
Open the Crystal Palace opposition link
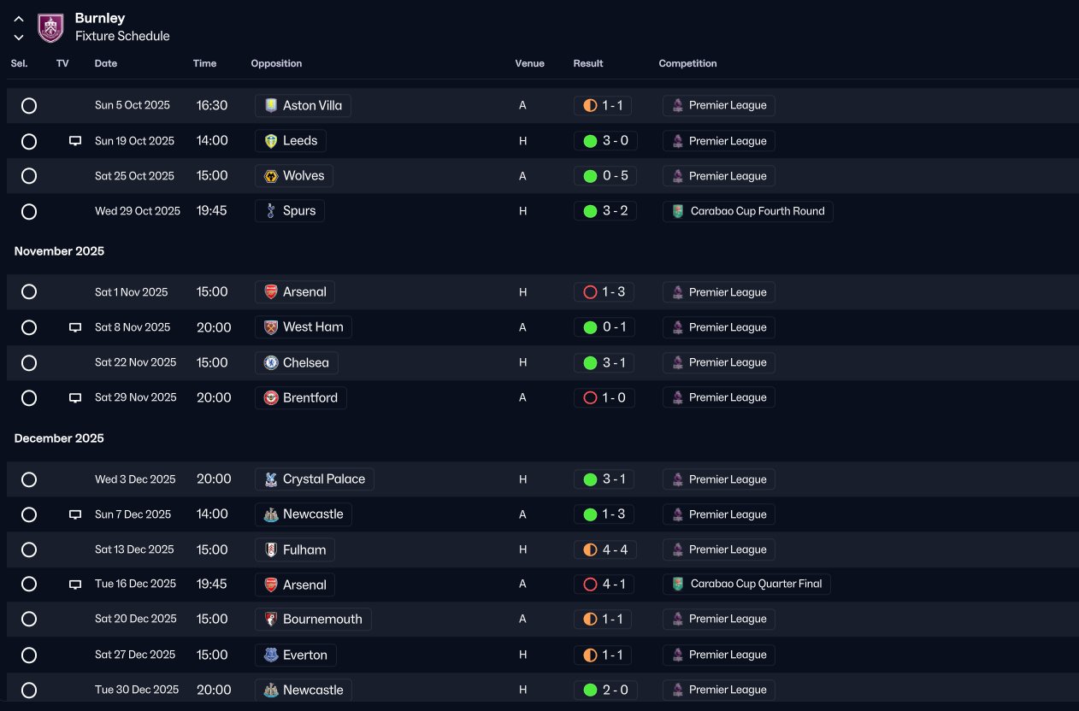pyautogui.click(x=314, y=479)
